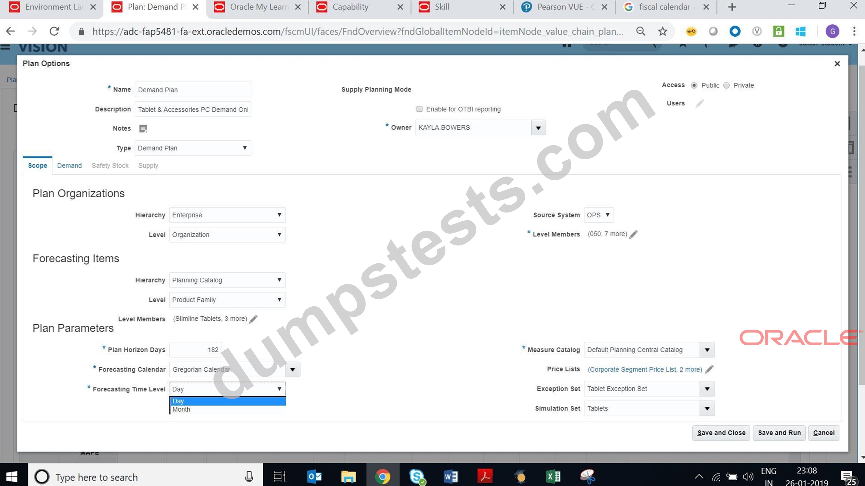Choose Month in Forecasting Time Level list

228,409
